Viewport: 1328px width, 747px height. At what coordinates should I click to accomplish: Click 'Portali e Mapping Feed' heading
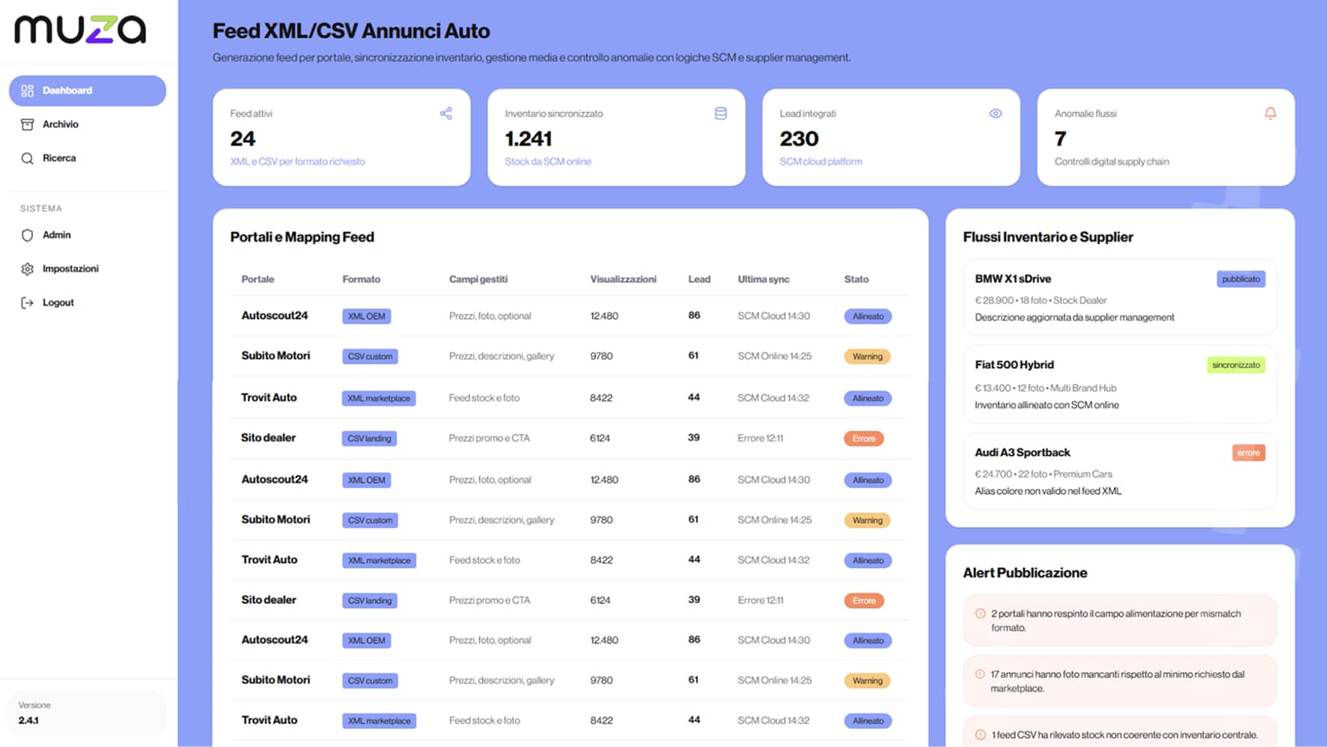click(x=302, y=237)
